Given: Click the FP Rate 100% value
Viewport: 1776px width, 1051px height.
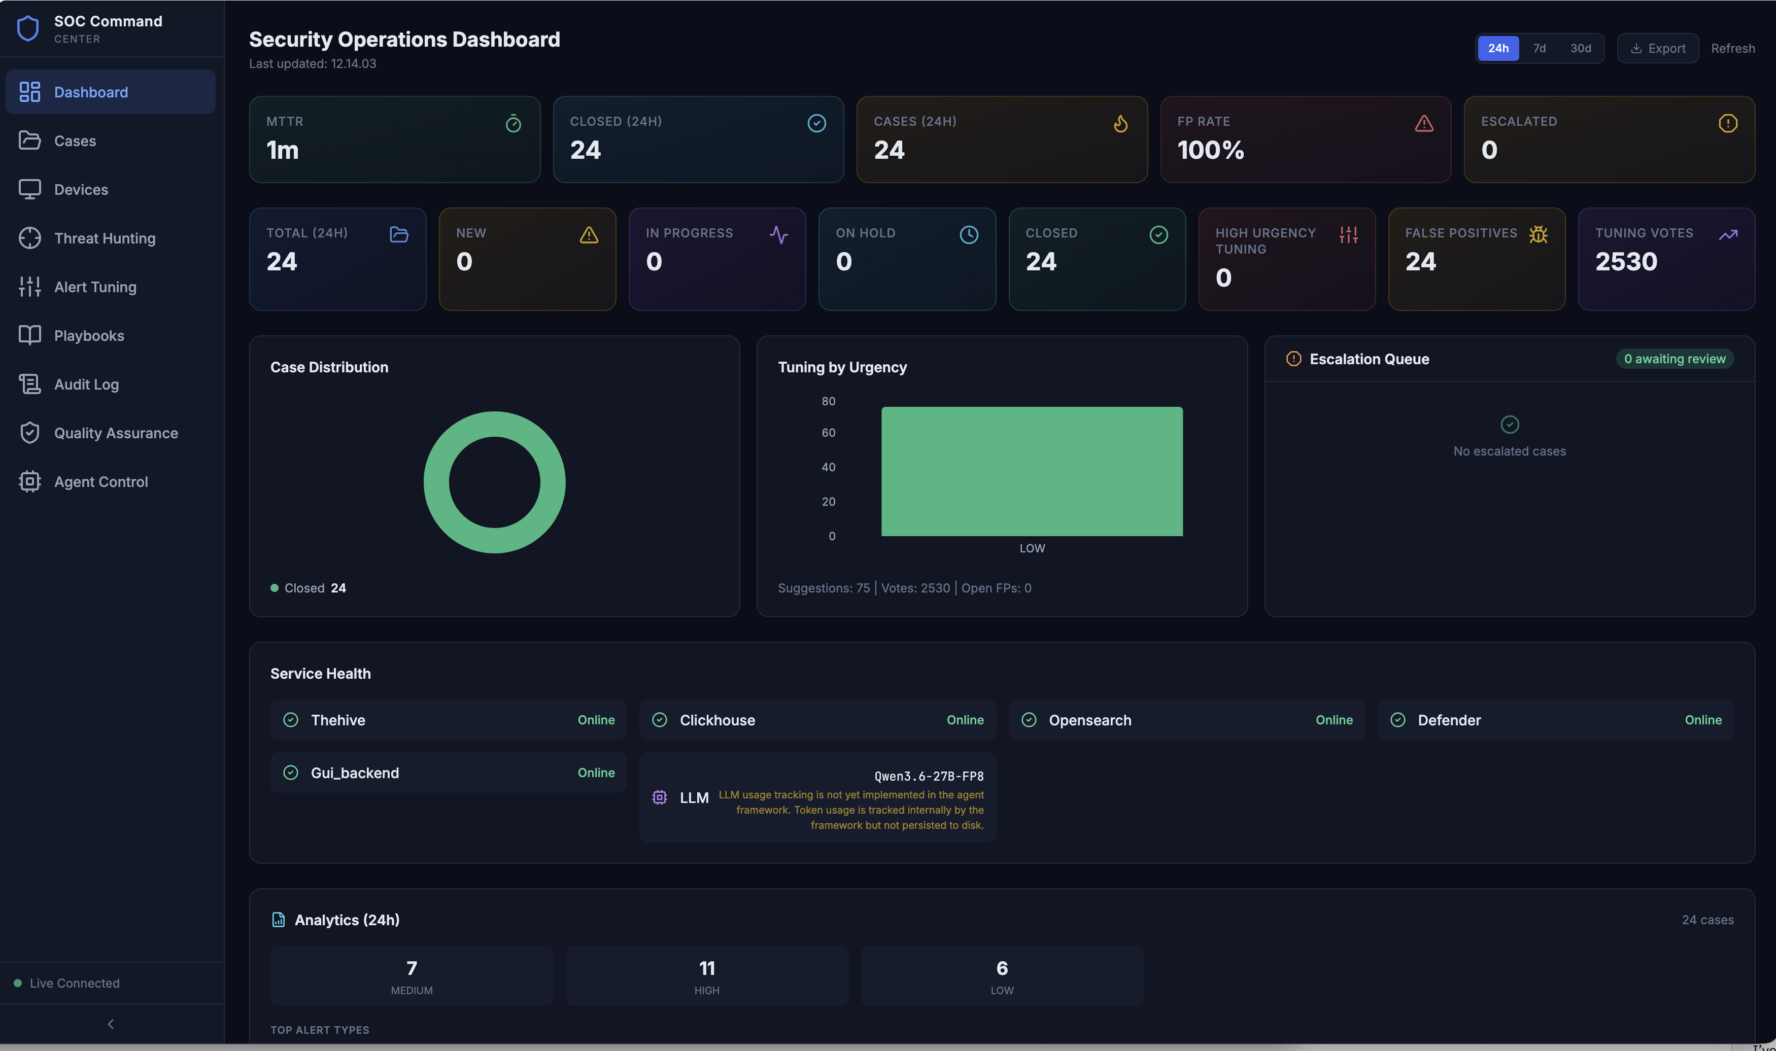Looking at the screenshot, I should click(1210, 150).
